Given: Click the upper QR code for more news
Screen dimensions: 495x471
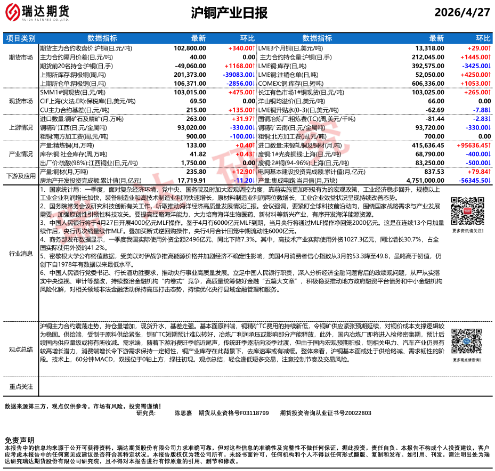Looking at the screenshot, I should pyautogui.click(x=467, y=211).
